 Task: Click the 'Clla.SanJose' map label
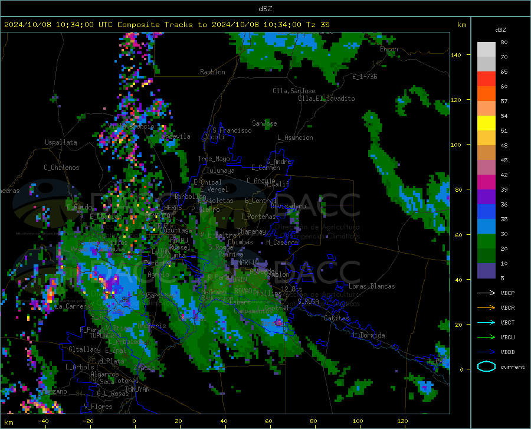(294, 91)
